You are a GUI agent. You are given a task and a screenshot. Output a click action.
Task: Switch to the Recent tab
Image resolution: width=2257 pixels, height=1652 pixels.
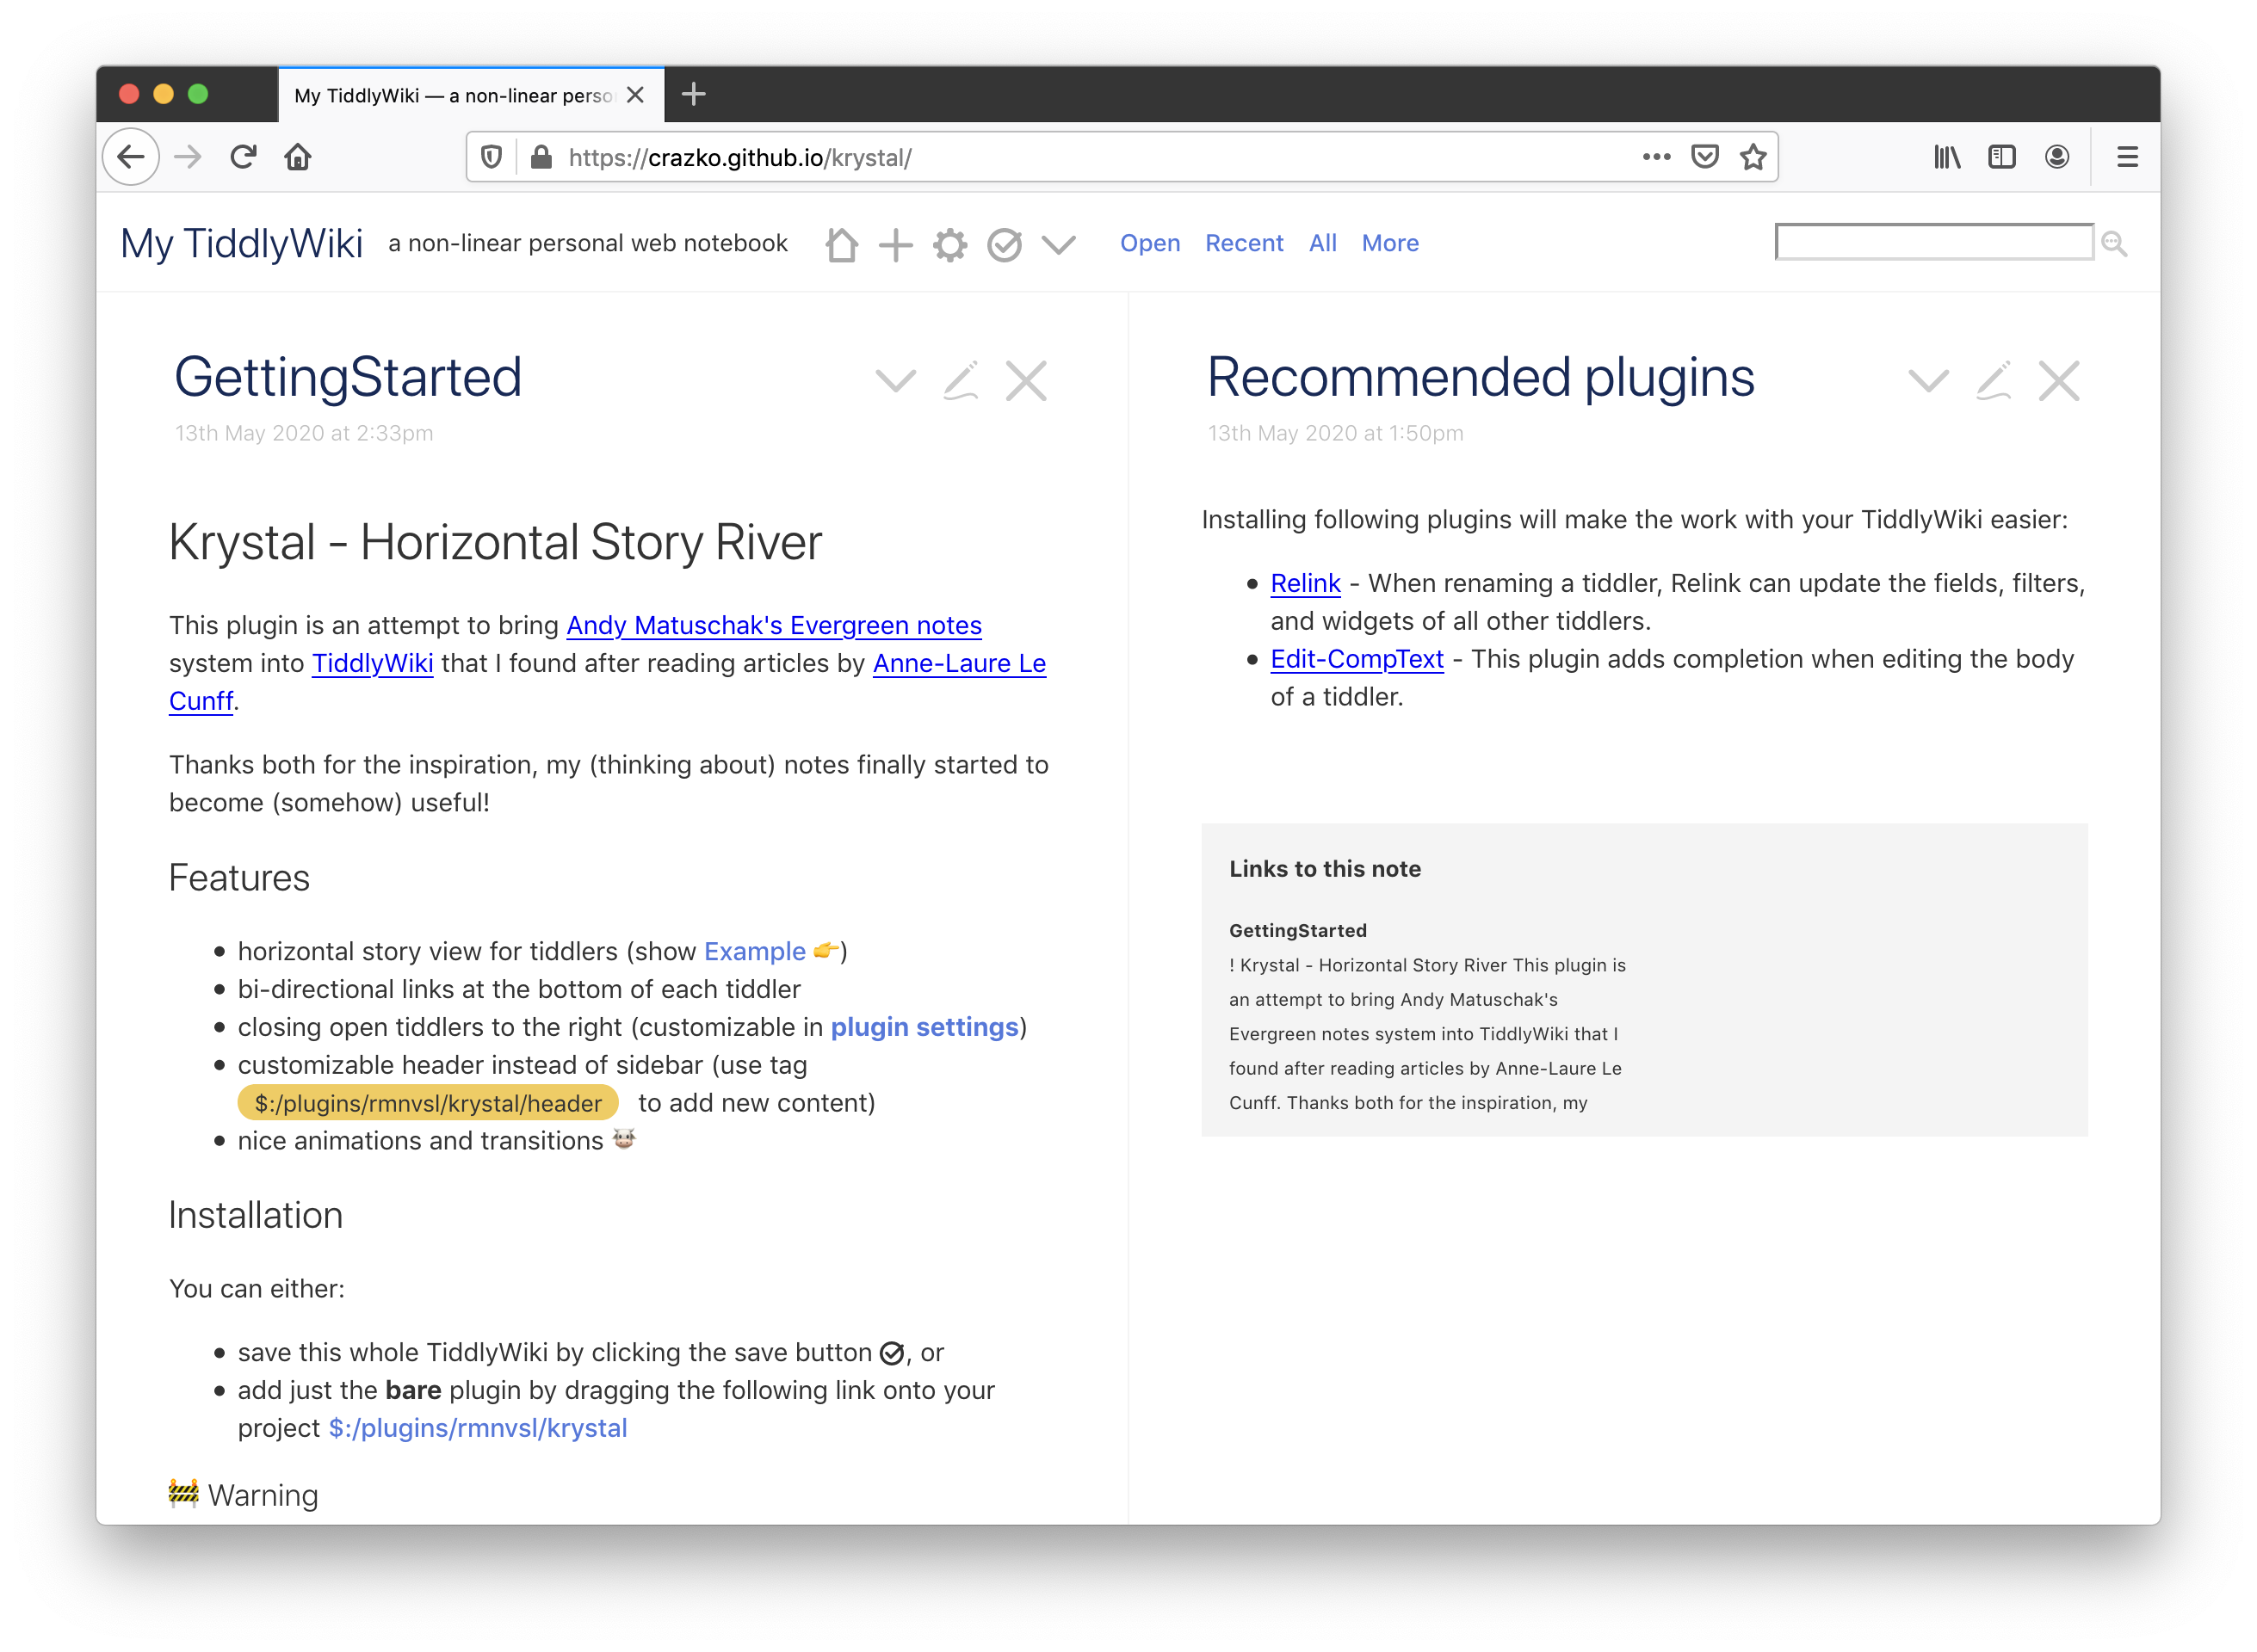1244,243
